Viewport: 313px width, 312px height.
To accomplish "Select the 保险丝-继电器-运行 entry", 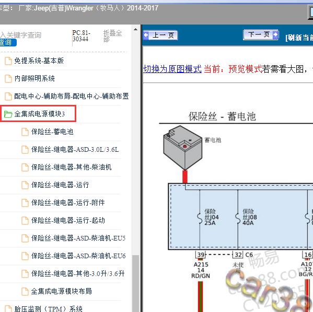I will tap(60, 185).
